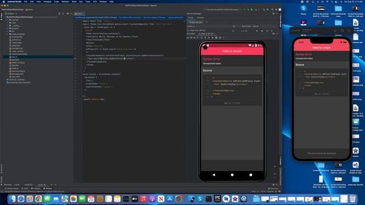The height and width of the screenshot is (205, 365).
Task: Open the File menu in the menu bar
Action: (x=26, y=2)
